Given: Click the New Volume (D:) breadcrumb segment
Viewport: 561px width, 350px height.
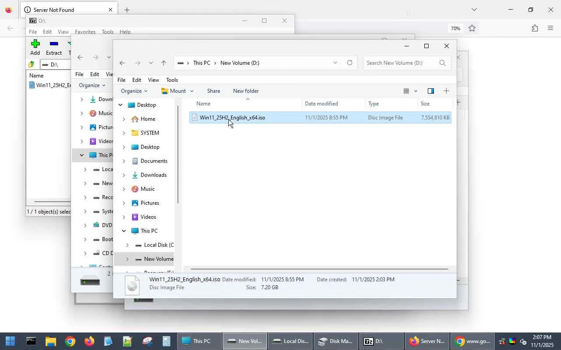Looking at the screenshot, I should pyautogui.click(x=240, y=63).
